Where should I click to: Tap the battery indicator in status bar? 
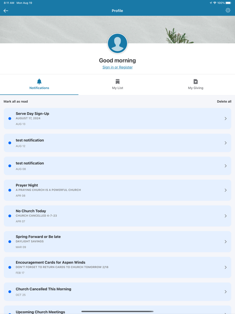tap(228, 3)
